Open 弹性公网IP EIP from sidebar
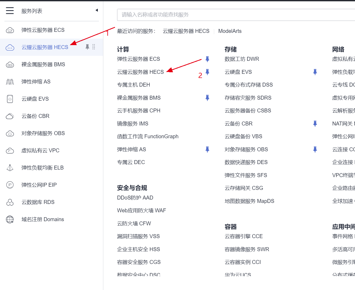Screen dimensions: 355x290 39,185
